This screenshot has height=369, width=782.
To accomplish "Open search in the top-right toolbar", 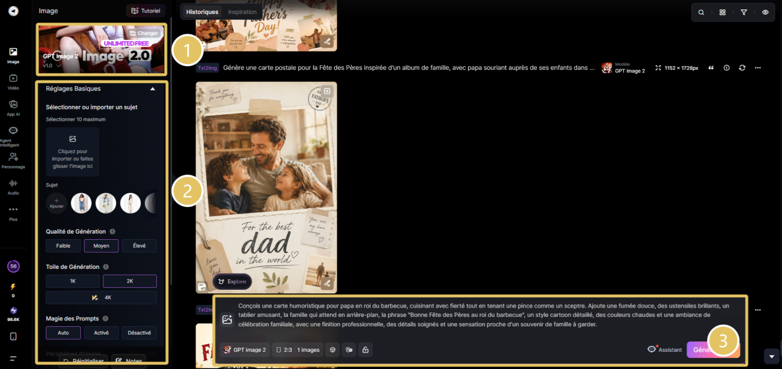I will pos(701,12).
